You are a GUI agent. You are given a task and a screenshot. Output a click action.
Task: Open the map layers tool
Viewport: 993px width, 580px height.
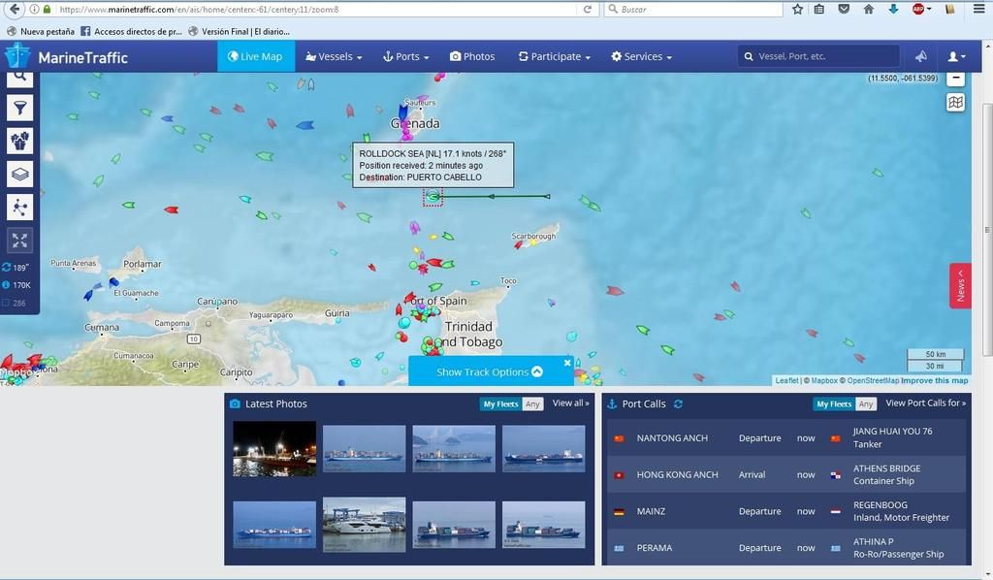click(x=19, y=175)
